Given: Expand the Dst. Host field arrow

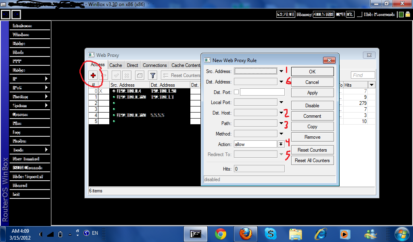Looking at the screenshot, I should coord(281,113).
